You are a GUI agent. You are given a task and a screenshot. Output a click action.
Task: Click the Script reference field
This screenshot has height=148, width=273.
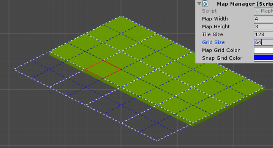[263, 11]
